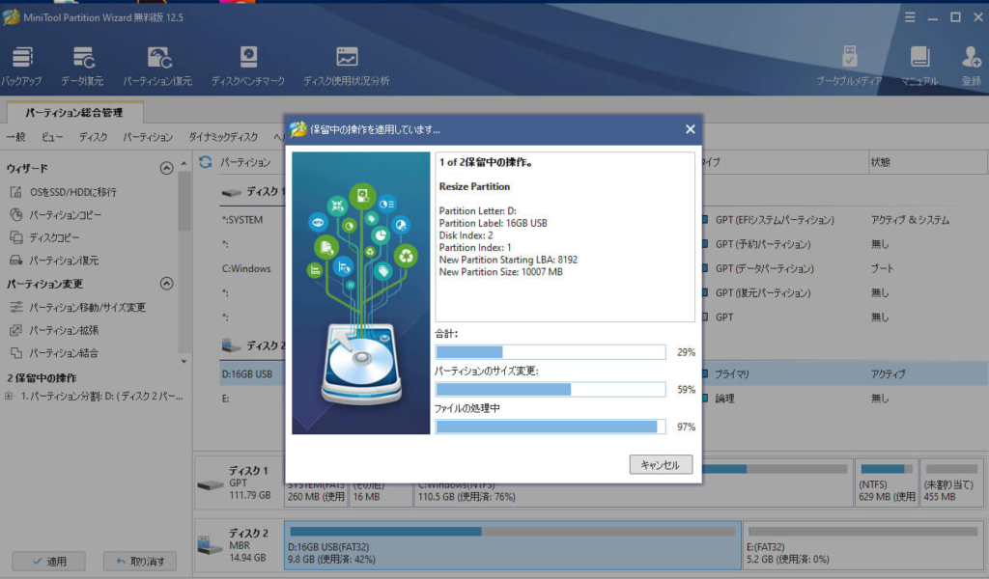Click the パーティションのサイズ変更 progress bar
This screenshot has height=579, width=989.
(551, 389)
